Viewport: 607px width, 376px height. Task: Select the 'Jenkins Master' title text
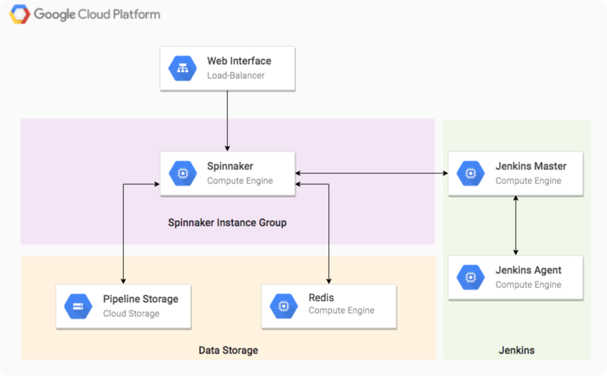(x=531, y=166)
